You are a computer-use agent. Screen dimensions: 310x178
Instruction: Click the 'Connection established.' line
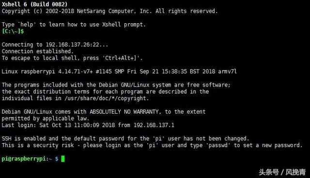click(x=38, y=51)
